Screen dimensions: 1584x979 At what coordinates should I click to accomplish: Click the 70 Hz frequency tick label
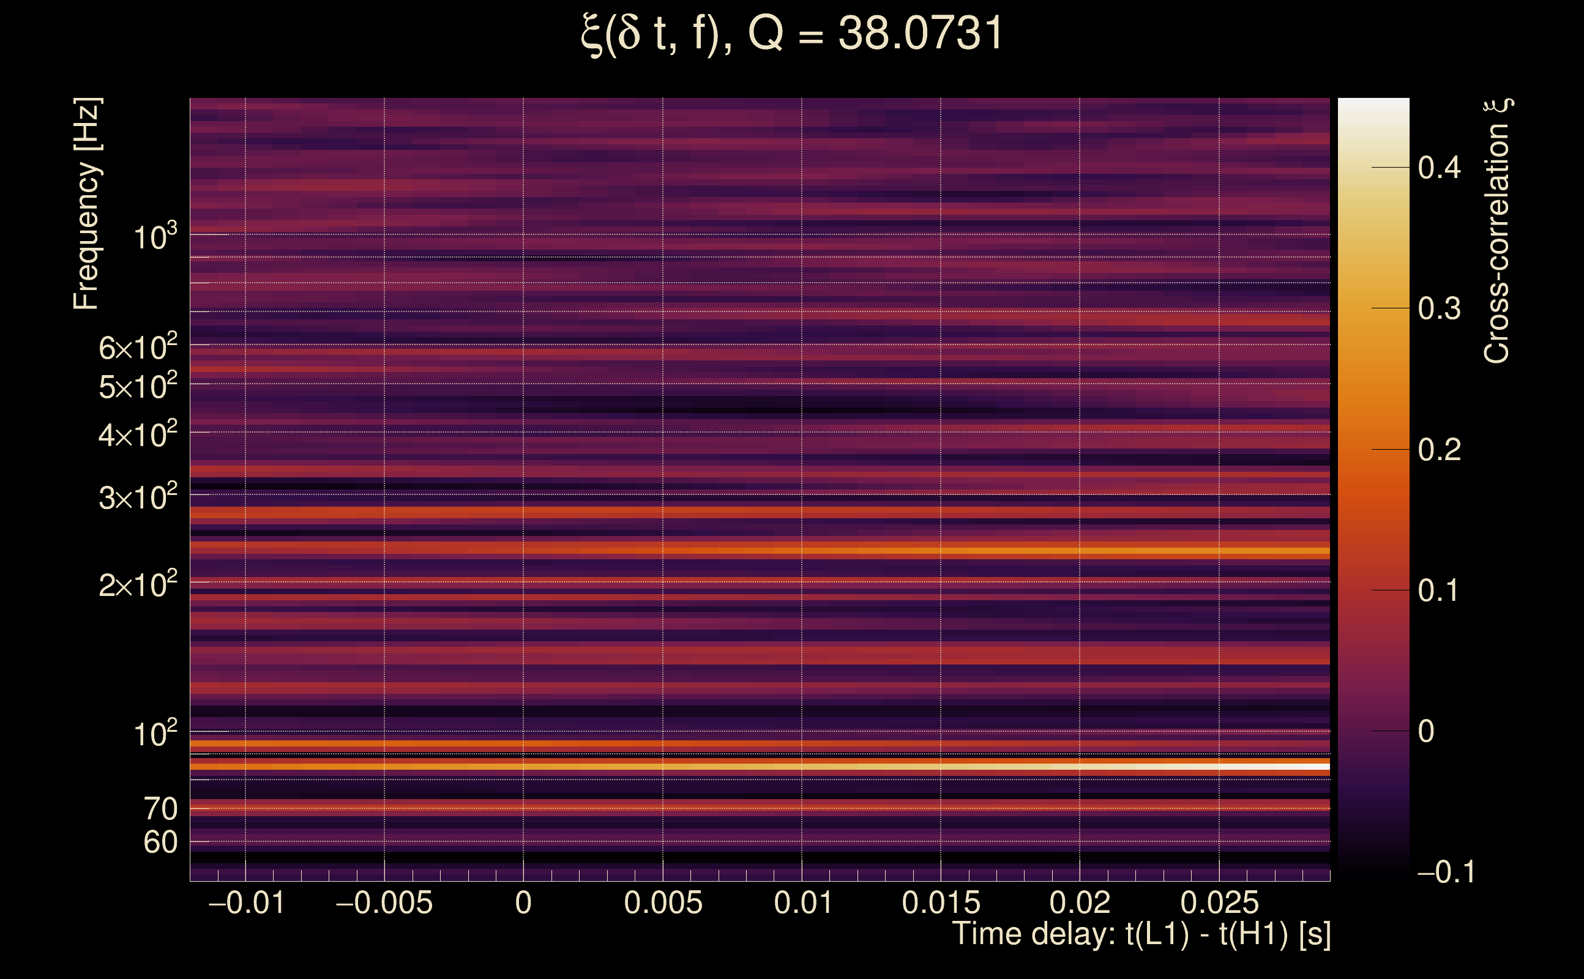160,810
